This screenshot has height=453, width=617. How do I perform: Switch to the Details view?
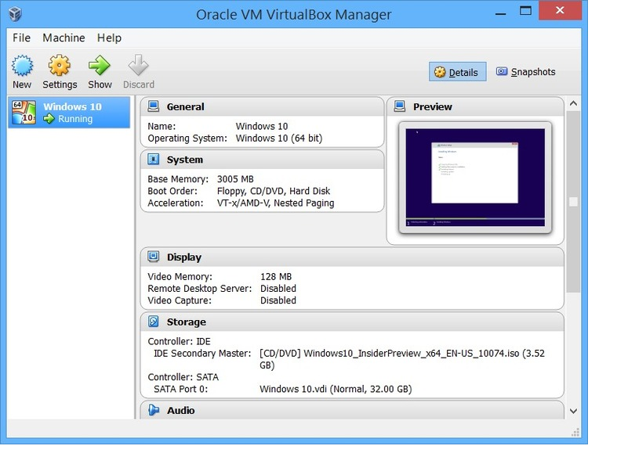(x=457, y=72)
